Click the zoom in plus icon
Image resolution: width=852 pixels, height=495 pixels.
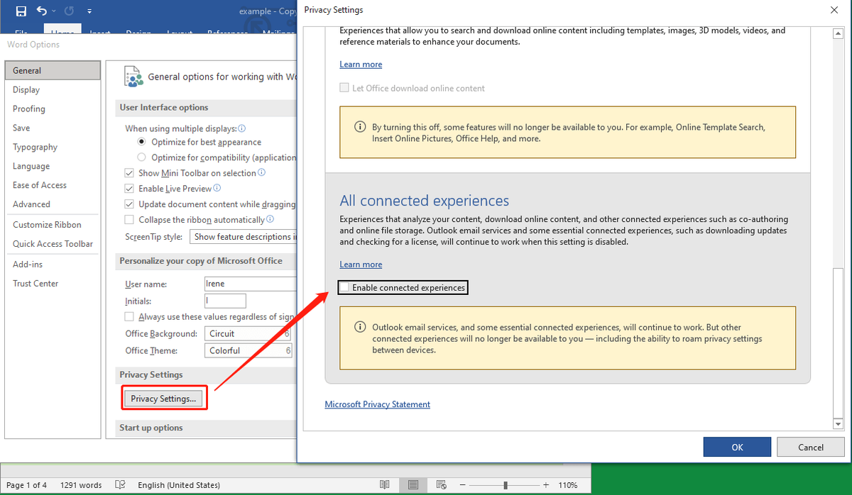tap(545, 485)
